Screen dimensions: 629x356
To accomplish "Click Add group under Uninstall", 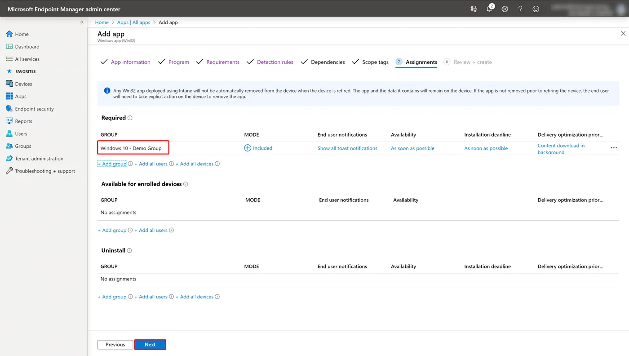I will 112,297.
